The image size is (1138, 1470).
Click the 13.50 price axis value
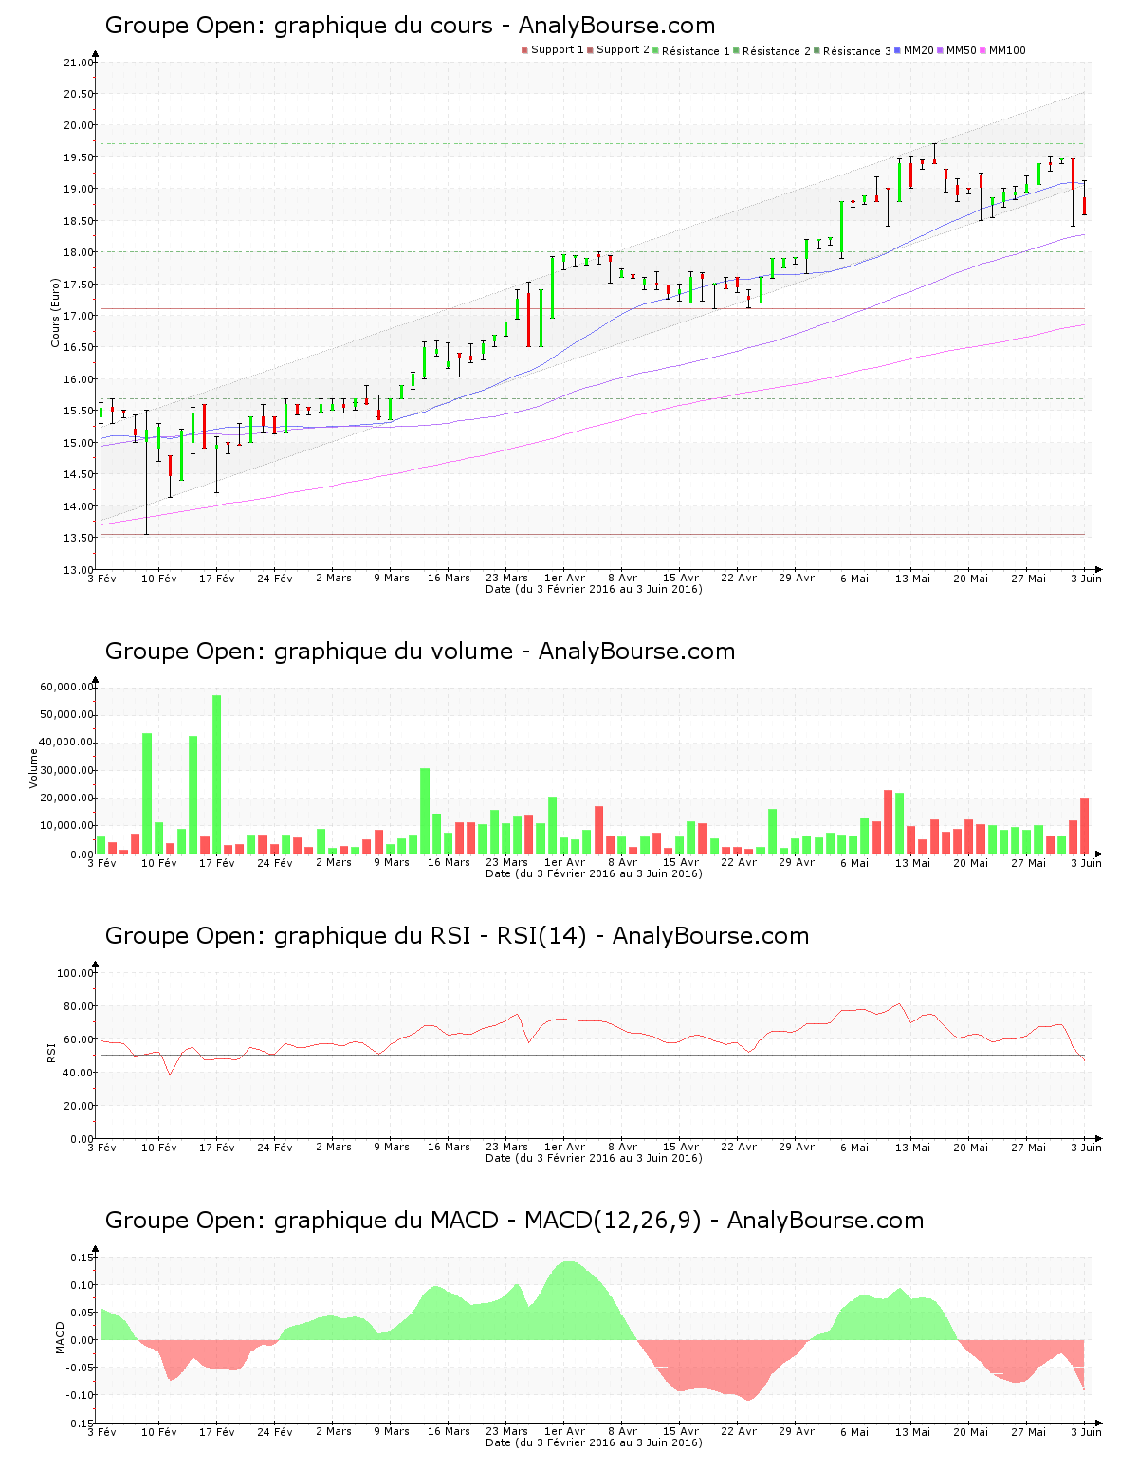click(x=79, y=538)
